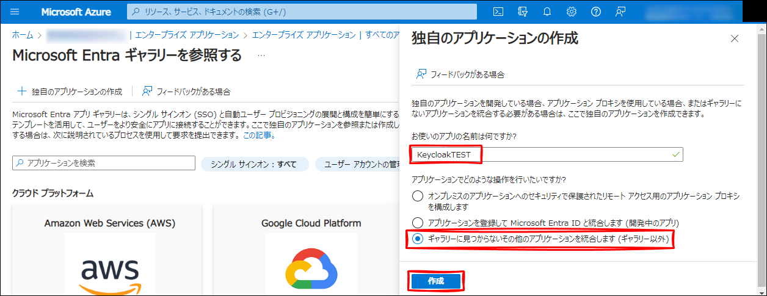Open the シングル サインオン : すべて filter
This screenshot has width=767, height=296.
[253, 164]
